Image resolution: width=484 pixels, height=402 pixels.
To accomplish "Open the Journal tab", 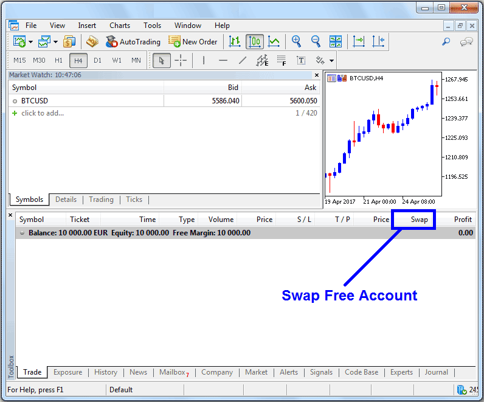I will click(436, 372).
